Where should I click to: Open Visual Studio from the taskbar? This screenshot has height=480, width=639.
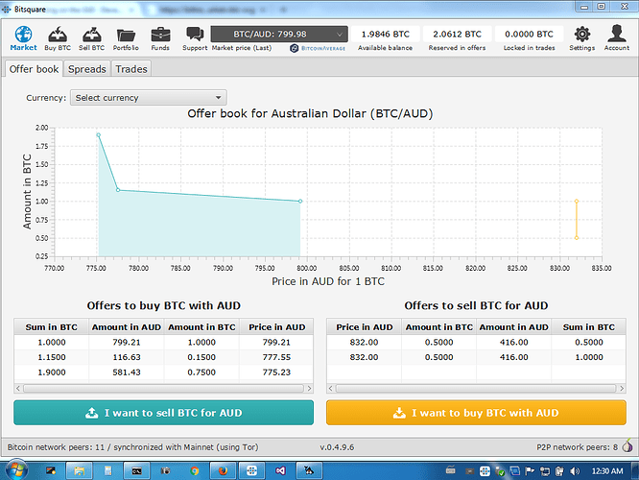point(280,471)
